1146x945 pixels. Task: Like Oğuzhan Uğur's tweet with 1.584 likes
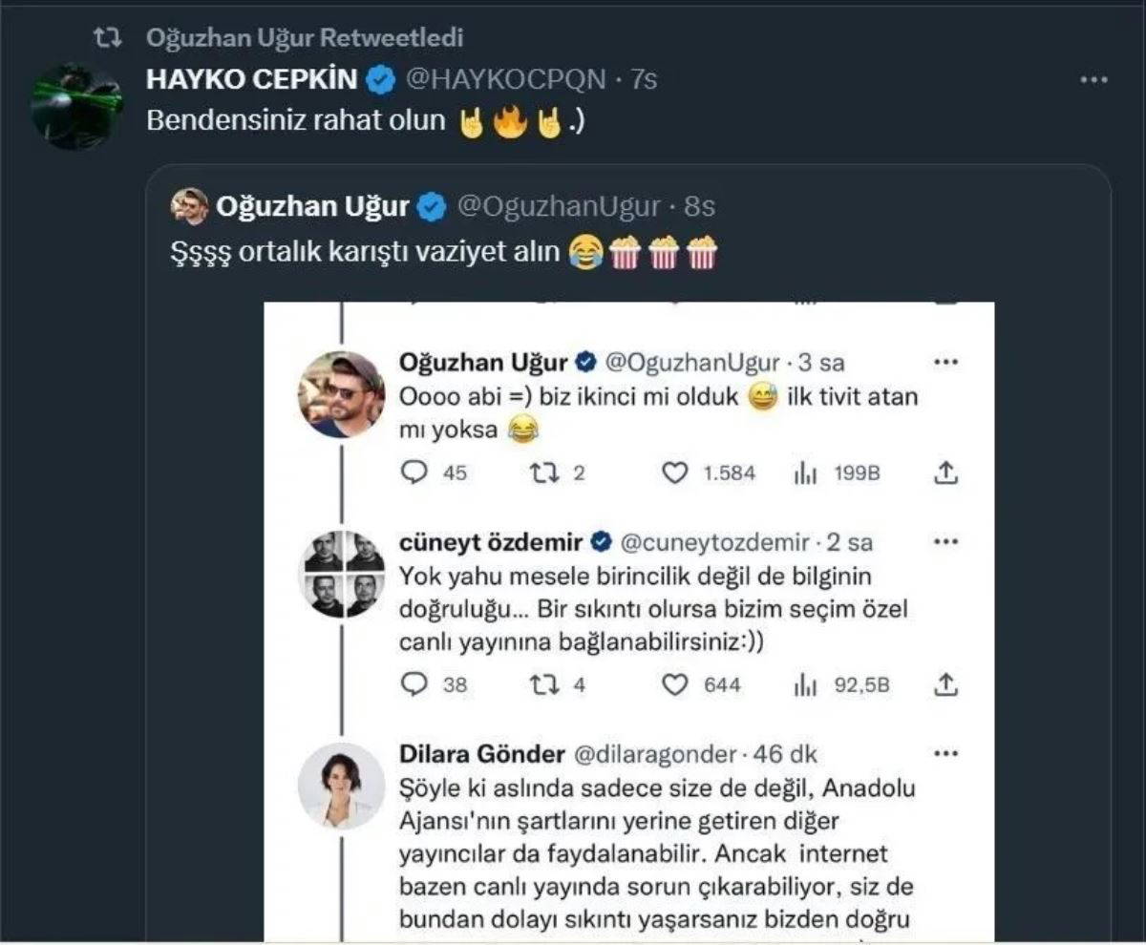pos(674,472)
